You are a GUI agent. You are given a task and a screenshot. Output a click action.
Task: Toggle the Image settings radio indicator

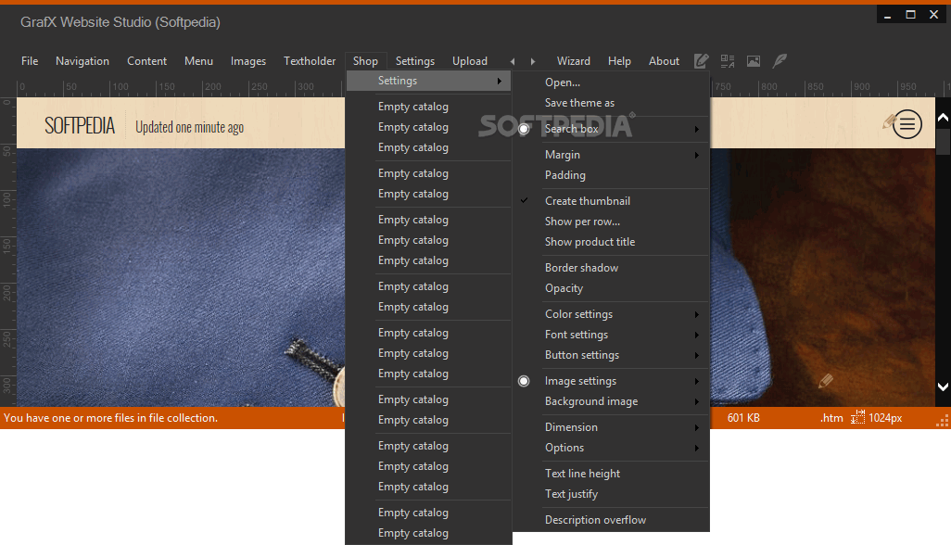pos(524,381)
